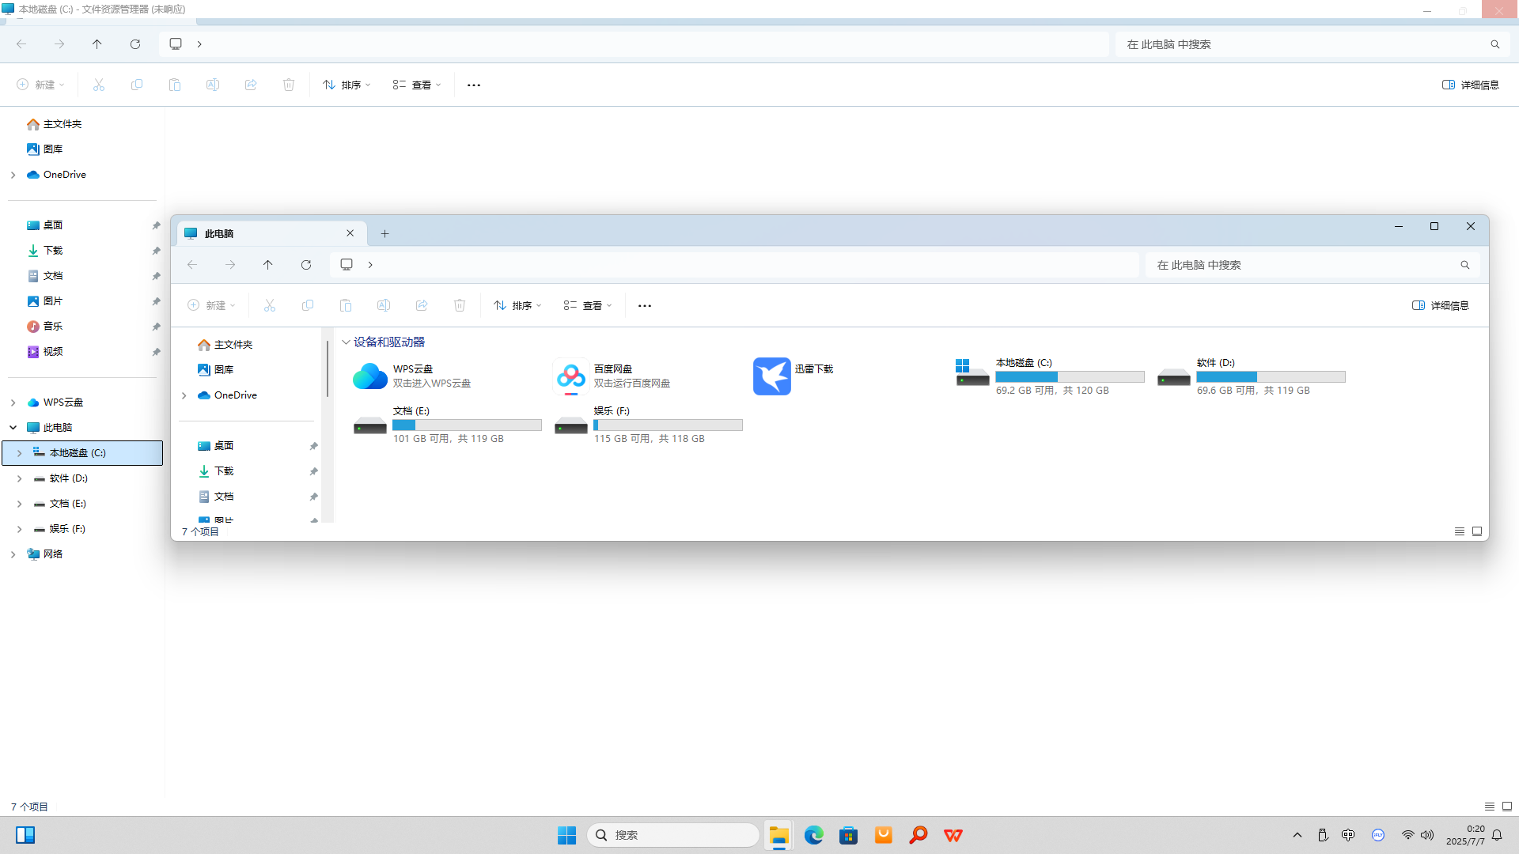Viewport: 1519px width, 854px height.
Task: Open 迅雷下载 icon in devices list
Action: pos(771,376)
